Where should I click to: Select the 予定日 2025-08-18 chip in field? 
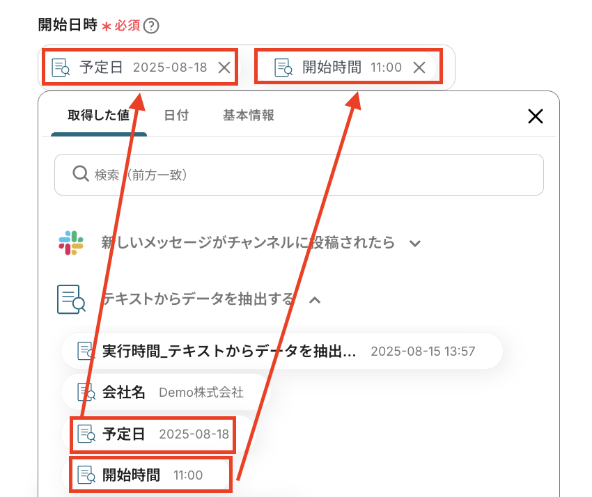click(140, 68)
